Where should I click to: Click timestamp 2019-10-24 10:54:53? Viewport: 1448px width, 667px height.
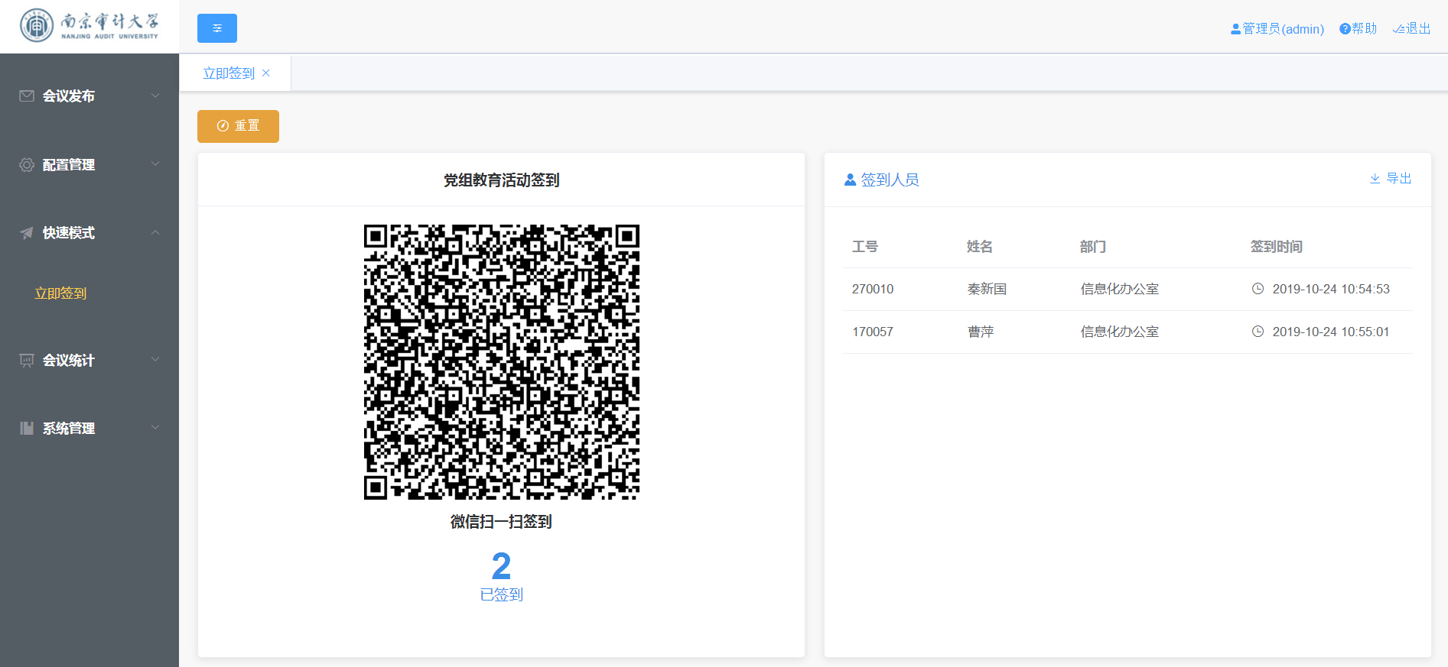1331,289
